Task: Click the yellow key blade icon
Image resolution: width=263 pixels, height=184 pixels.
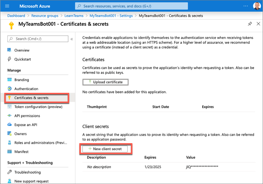Action: (x=11, y=25)
